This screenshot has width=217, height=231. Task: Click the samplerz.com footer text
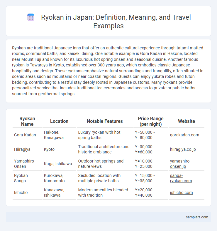(197, 217)
